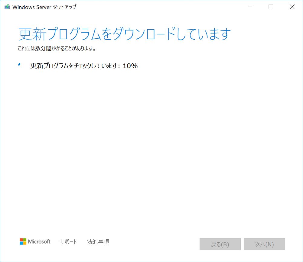Click the Microsoft wordmark text

tap(39, 241)
